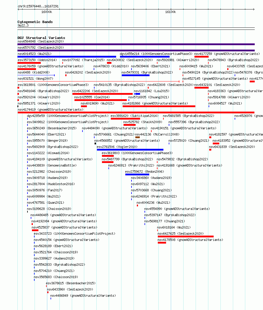
Task: Click the nsv6570792 (Sedlazeck2020) label
Action: click(x=41, y=48)
